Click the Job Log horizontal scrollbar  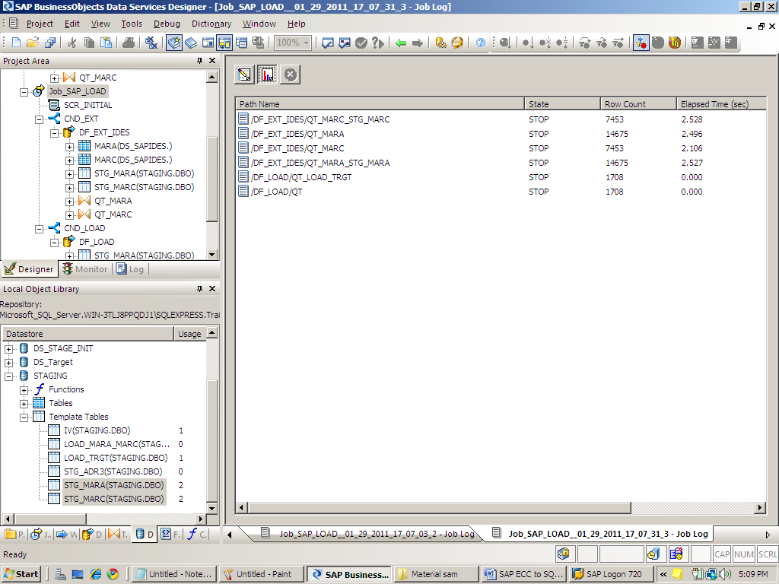click(x=440, y=507)
